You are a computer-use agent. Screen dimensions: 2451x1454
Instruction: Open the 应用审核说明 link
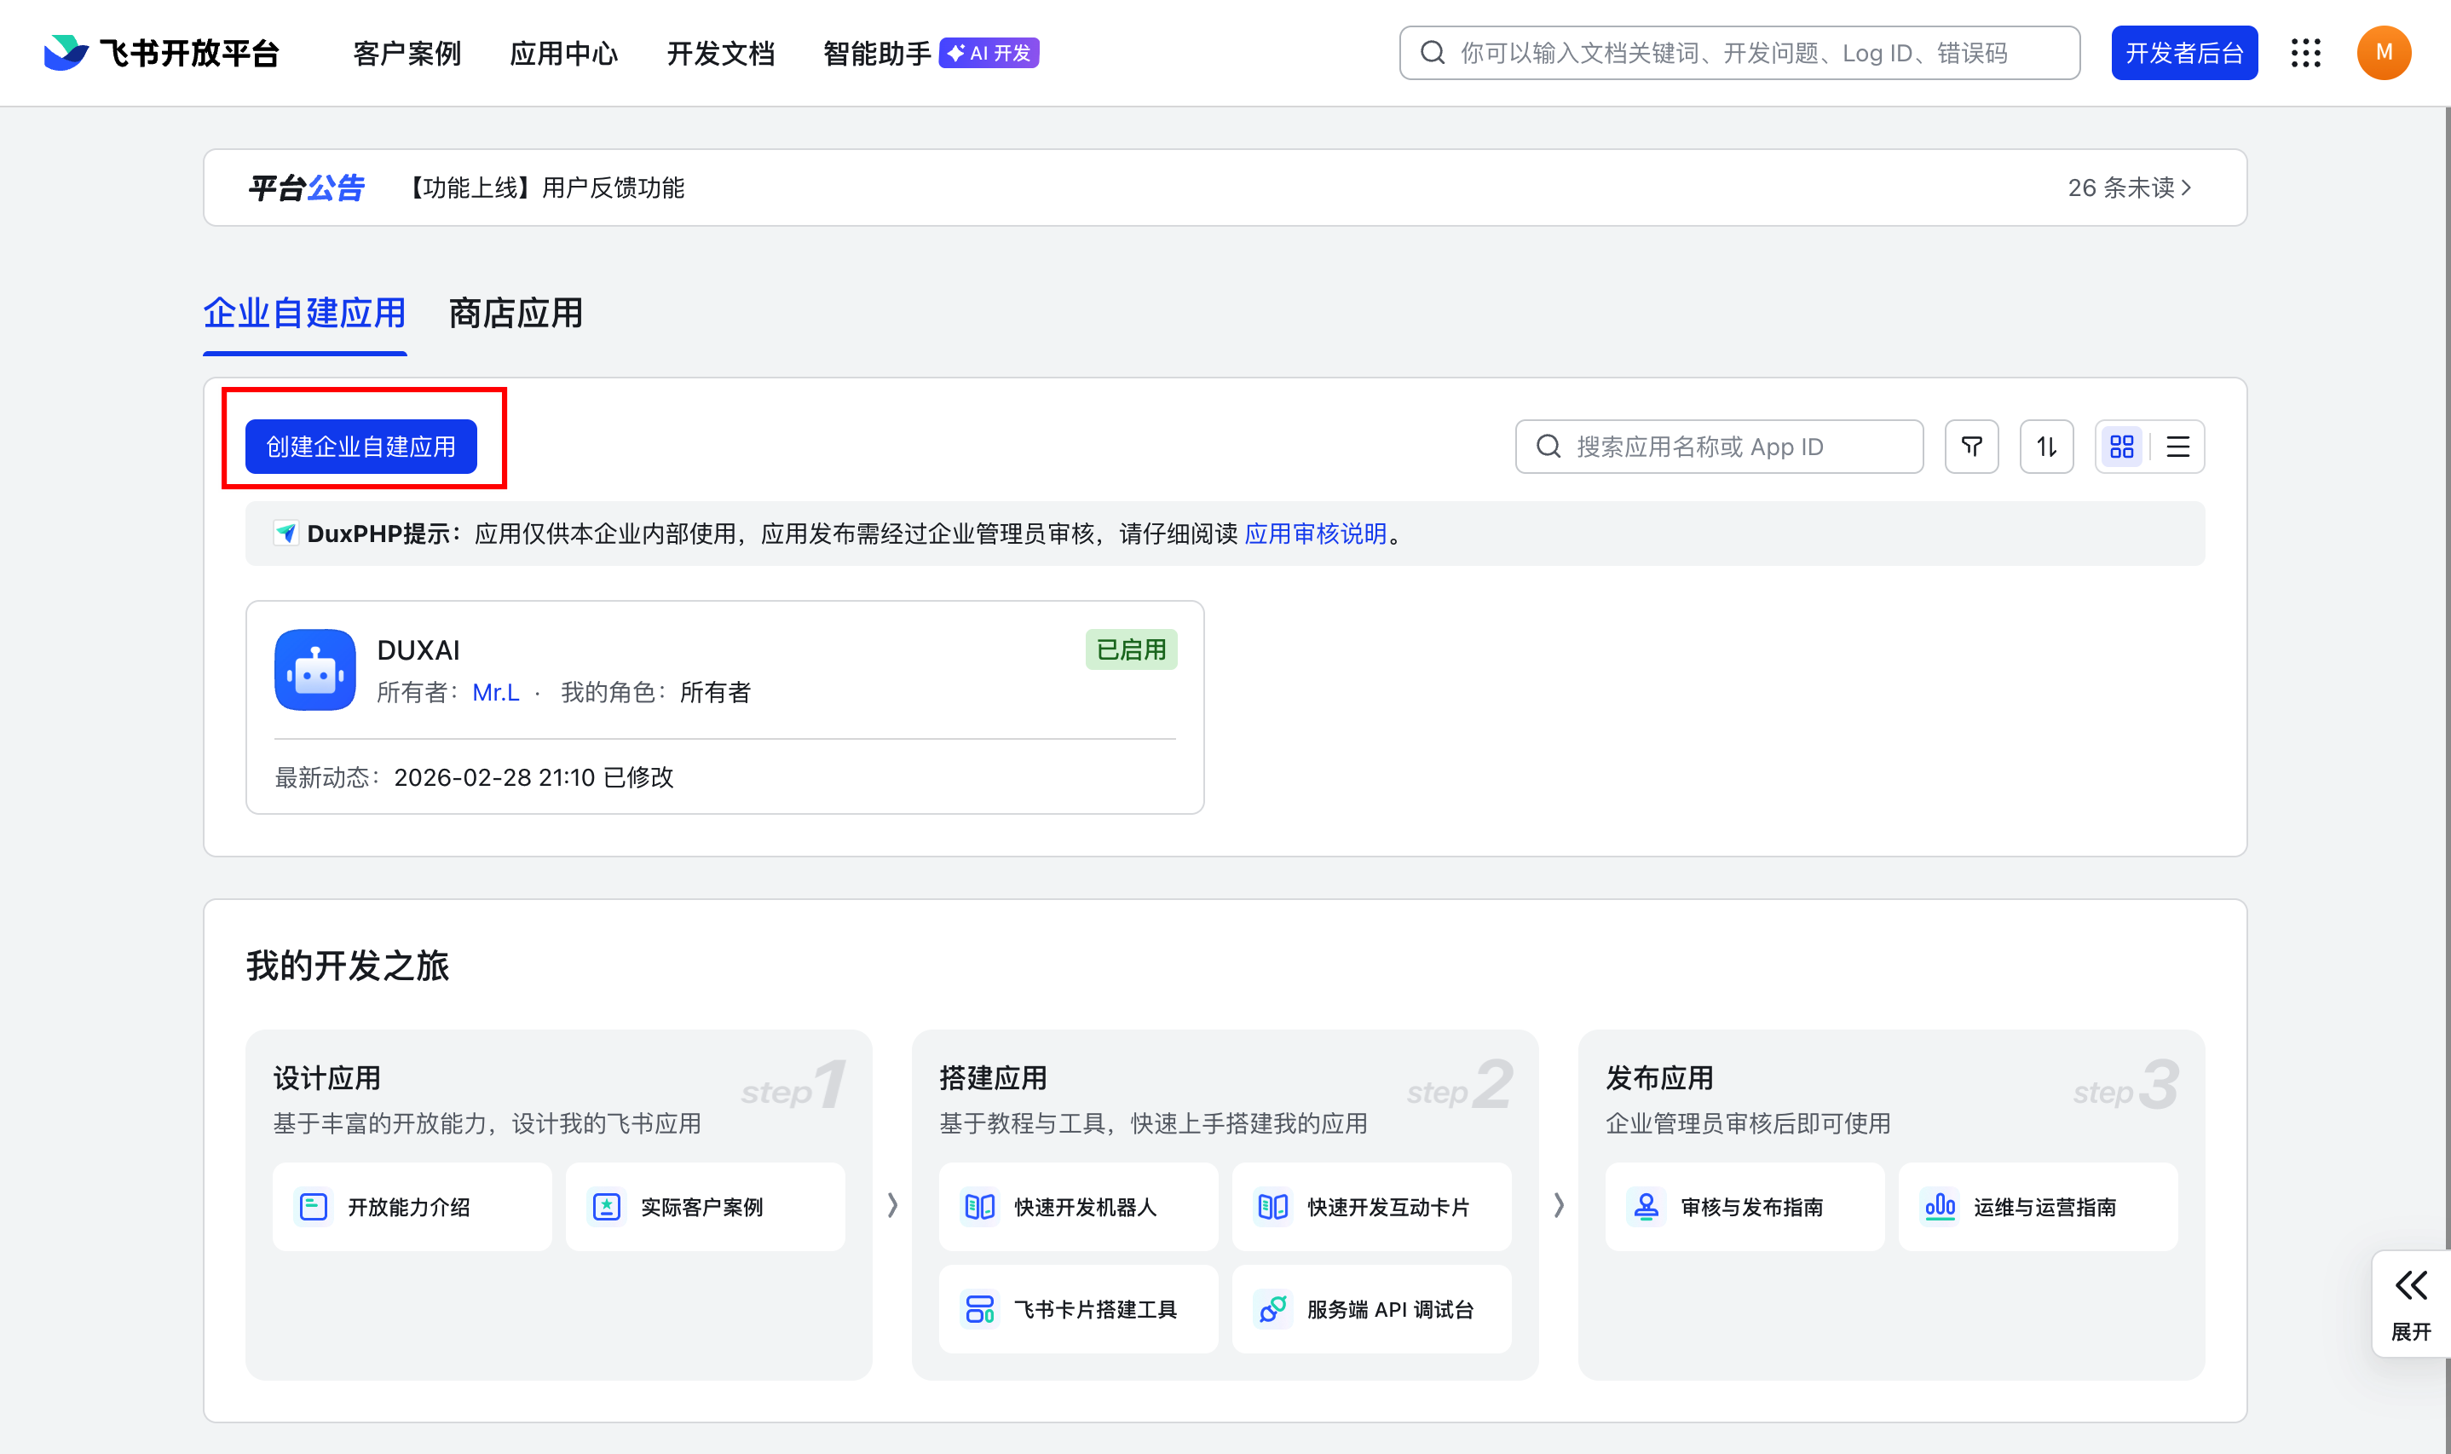(x=1316, y=534)
